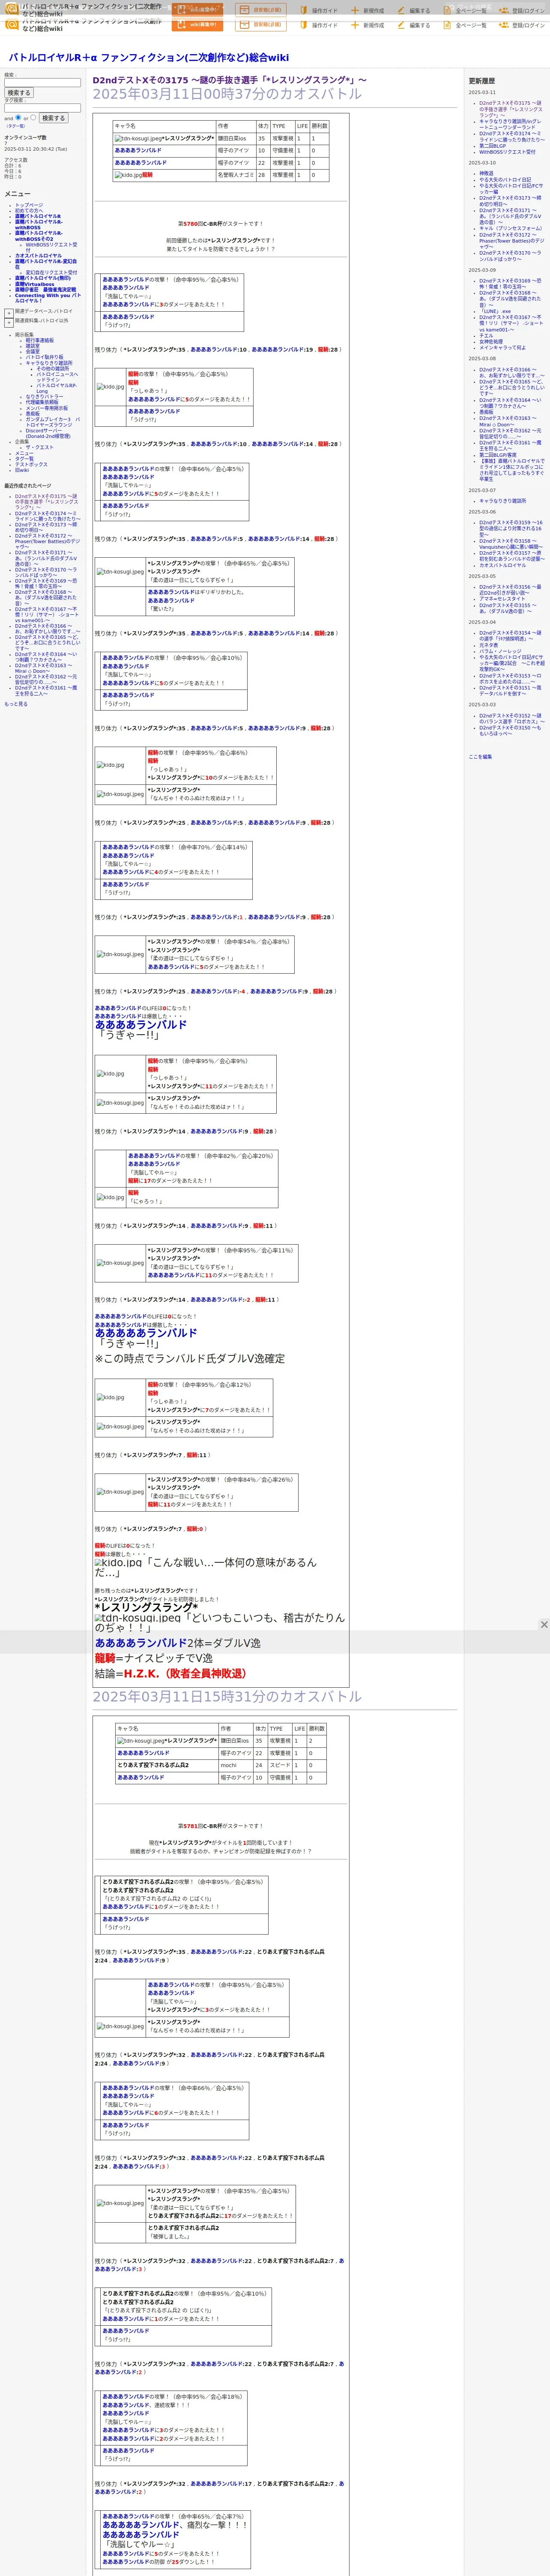Select the 'or' search radio button
This screenshot has width=550, height=2576.
tap(33, 117)
